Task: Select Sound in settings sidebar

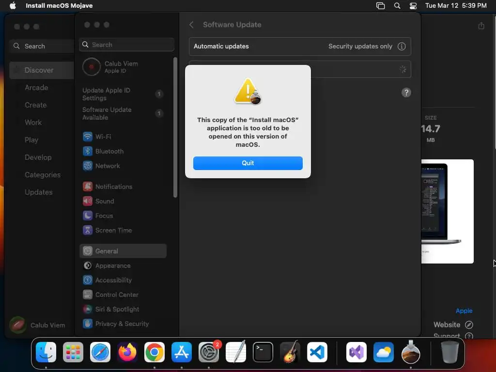Action: pos(124,201)
